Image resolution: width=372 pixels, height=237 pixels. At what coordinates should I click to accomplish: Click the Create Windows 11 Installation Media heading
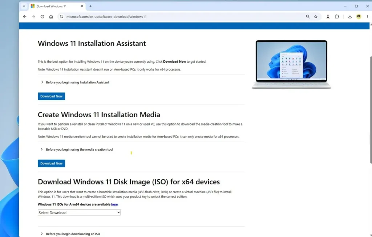point(99,114)
